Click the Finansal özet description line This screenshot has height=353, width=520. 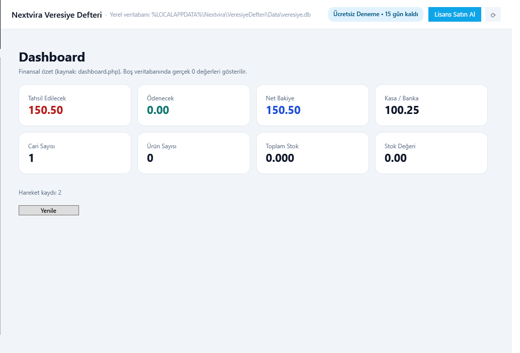(133, 72)
